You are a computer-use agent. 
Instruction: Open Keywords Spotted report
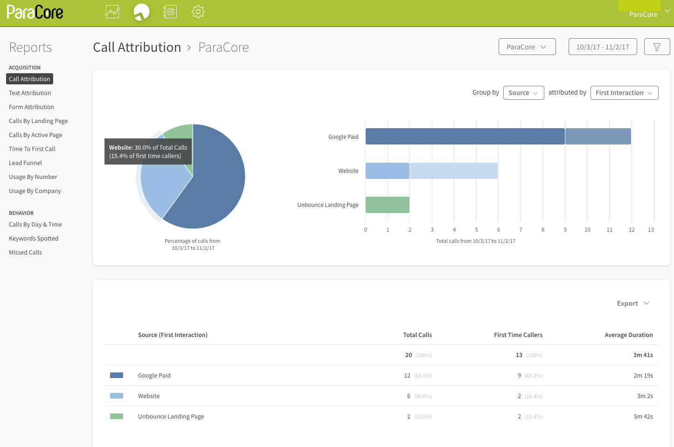tap(34, 238)
